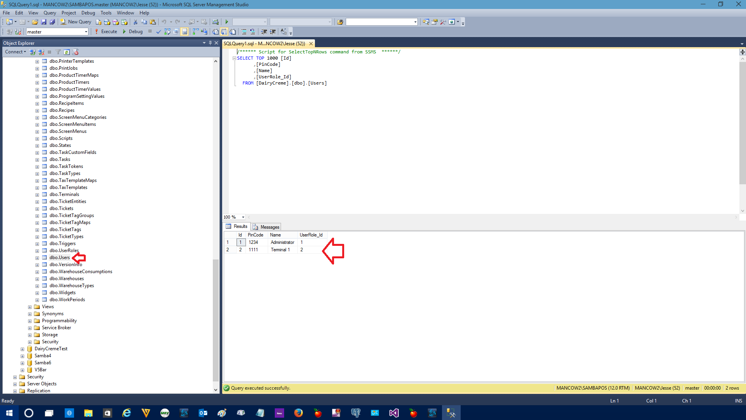
Task: Toggle Results to Grid output mode
Action: pyautogui.click(x=225, y=32)
